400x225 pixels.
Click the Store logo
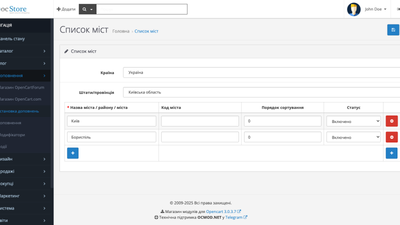(x=14, y=9)
